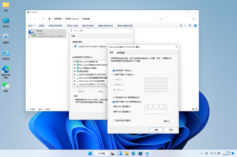Click the Windows Start button

(90, 154)
